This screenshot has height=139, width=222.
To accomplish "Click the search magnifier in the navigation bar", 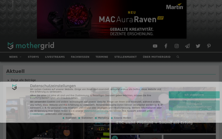I will coord(178,57).
